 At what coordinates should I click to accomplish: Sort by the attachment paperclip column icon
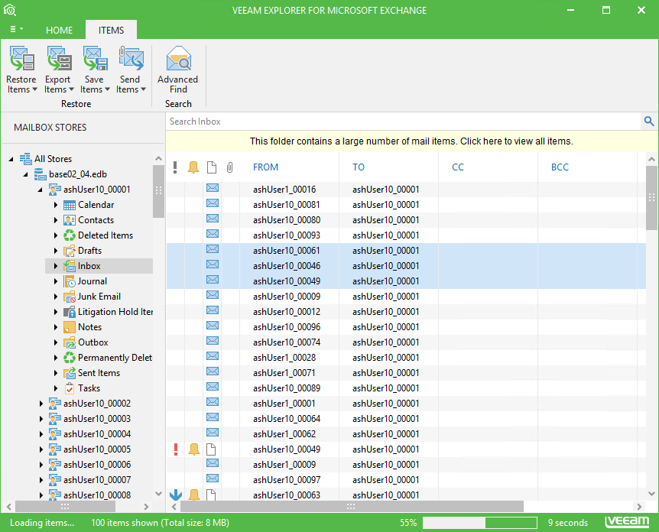[229, 167]
